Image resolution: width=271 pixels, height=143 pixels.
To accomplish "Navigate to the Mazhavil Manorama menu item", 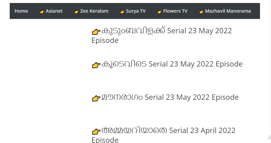I will point(228,11).
